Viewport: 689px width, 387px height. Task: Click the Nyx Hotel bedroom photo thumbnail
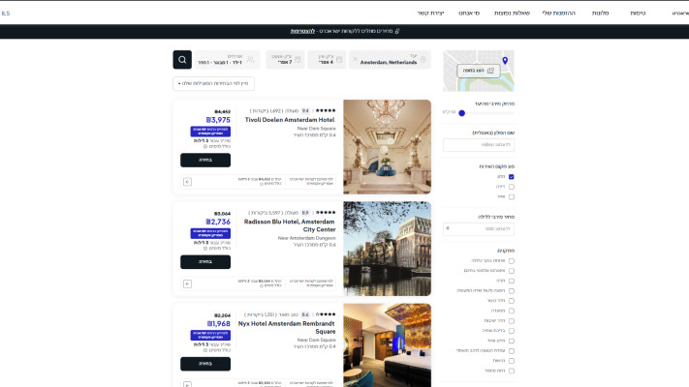pyautogui.click(x=387, y=344)
